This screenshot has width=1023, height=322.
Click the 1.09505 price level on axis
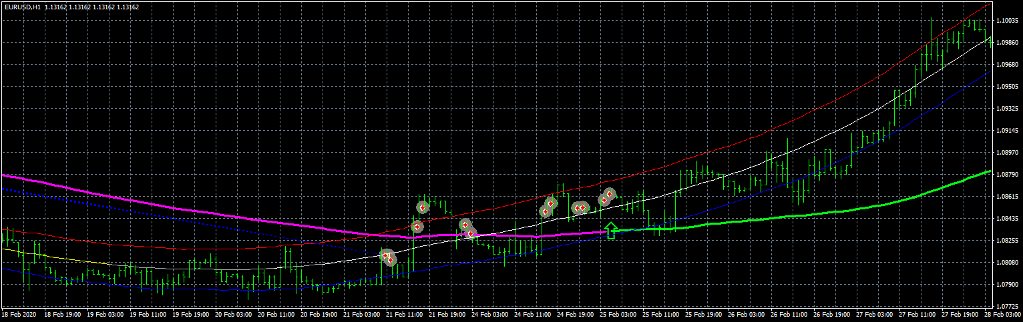click(1007, 87)
